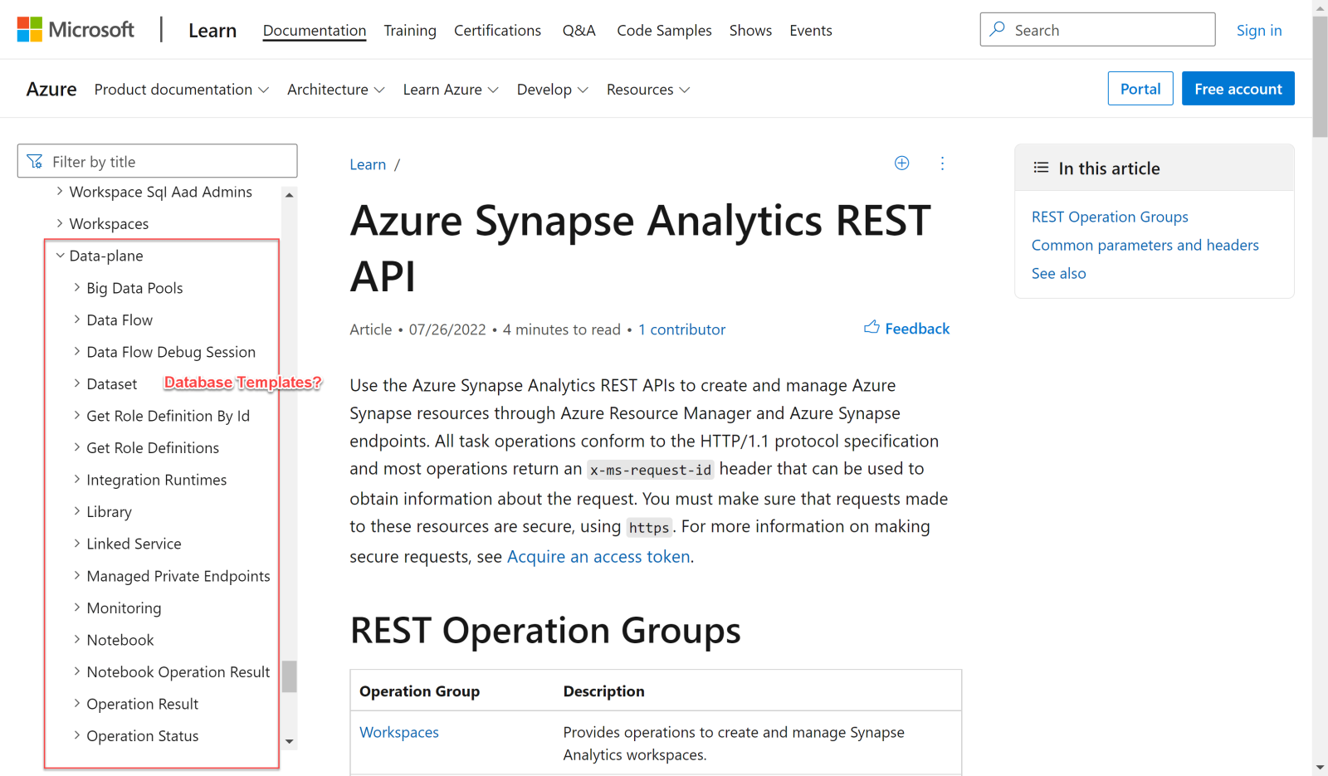Expand the Workspaces tree node
This screenshot has width=1328, height=776.
(x=60, y=223)
